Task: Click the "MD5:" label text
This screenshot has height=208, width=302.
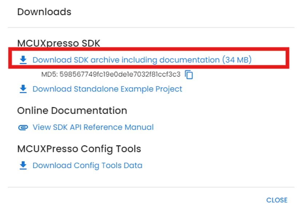Action: click(x=48, y=75)
